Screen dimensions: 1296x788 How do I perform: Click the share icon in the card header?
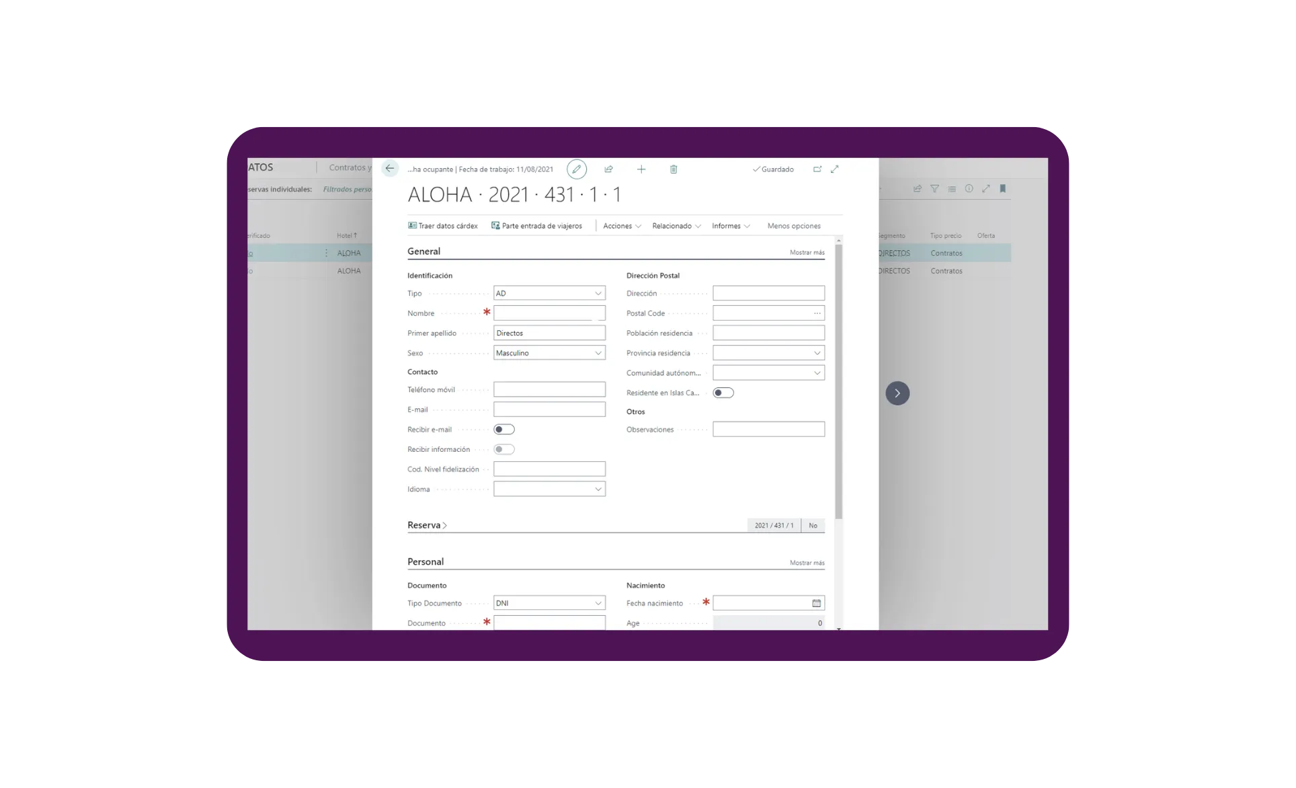pos(608,169)
